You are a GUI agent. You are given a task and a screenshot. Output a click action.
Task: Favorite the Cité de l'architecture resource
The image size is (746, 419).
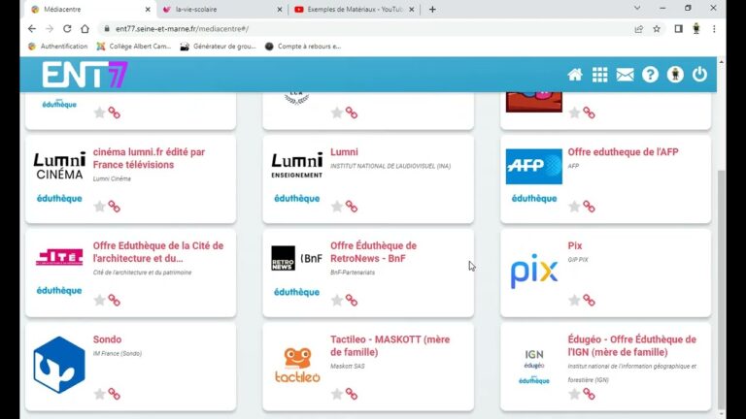[x=99, y=301]
